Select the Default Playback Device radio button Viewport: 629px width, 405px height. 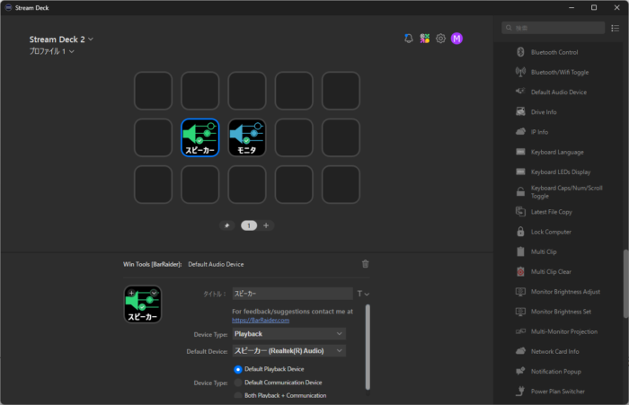(x=238, y=369)
